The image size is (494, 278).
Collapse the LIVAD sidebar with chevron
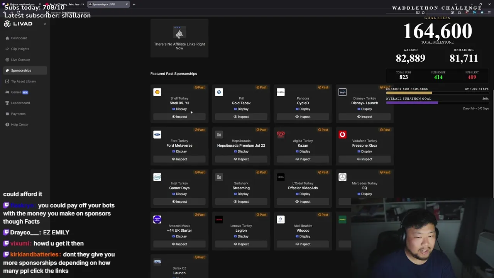pos(45,24)
